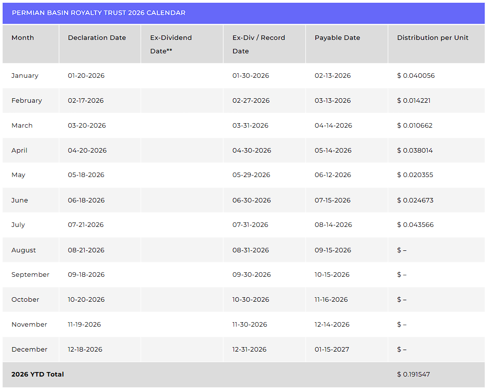Click payable date 06-12-2026
488x391 pixels.
[333, 175]
